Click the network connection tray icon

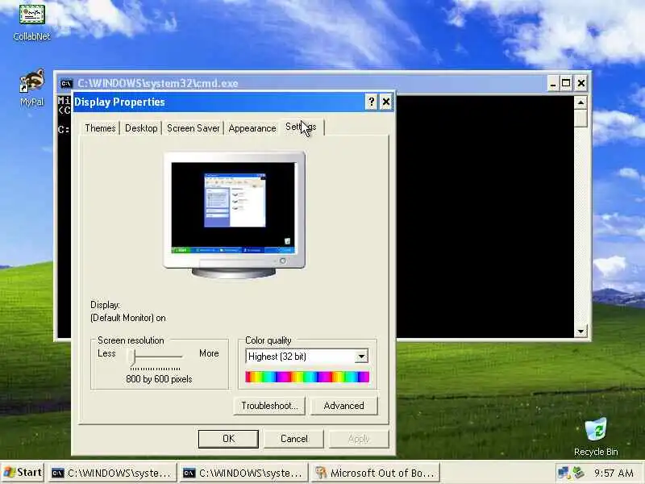563,473
